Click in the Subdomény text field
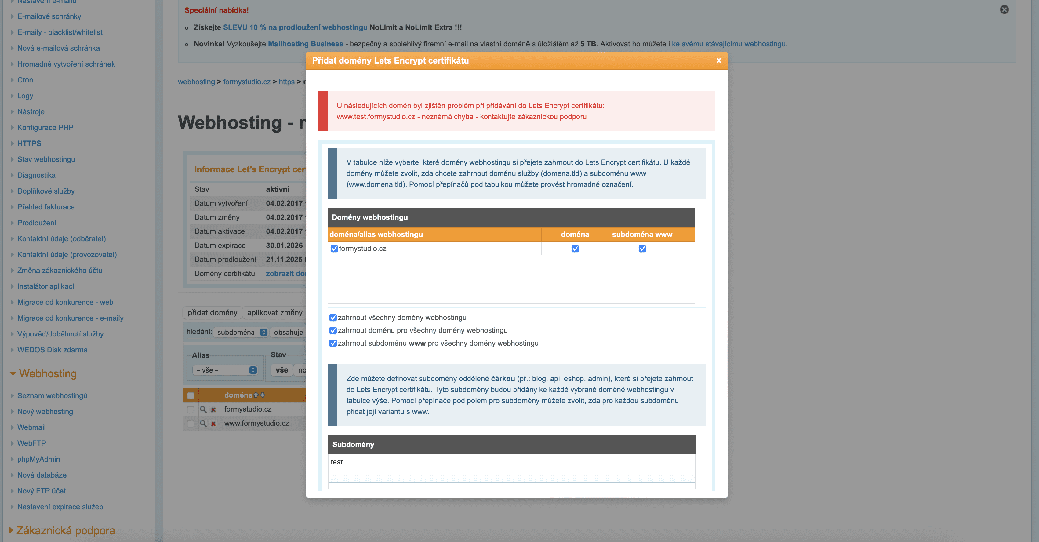 pos(511,469)
